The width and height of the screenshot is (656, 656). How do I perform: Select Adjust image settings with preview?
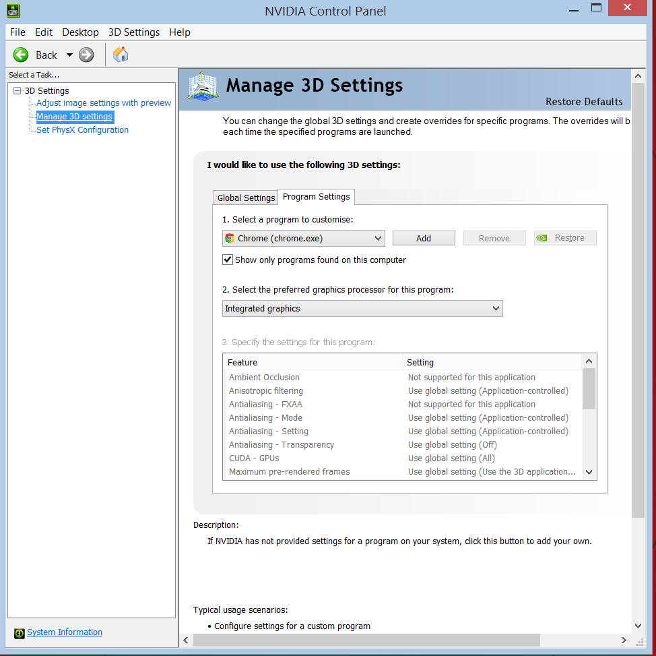[103, 102]
